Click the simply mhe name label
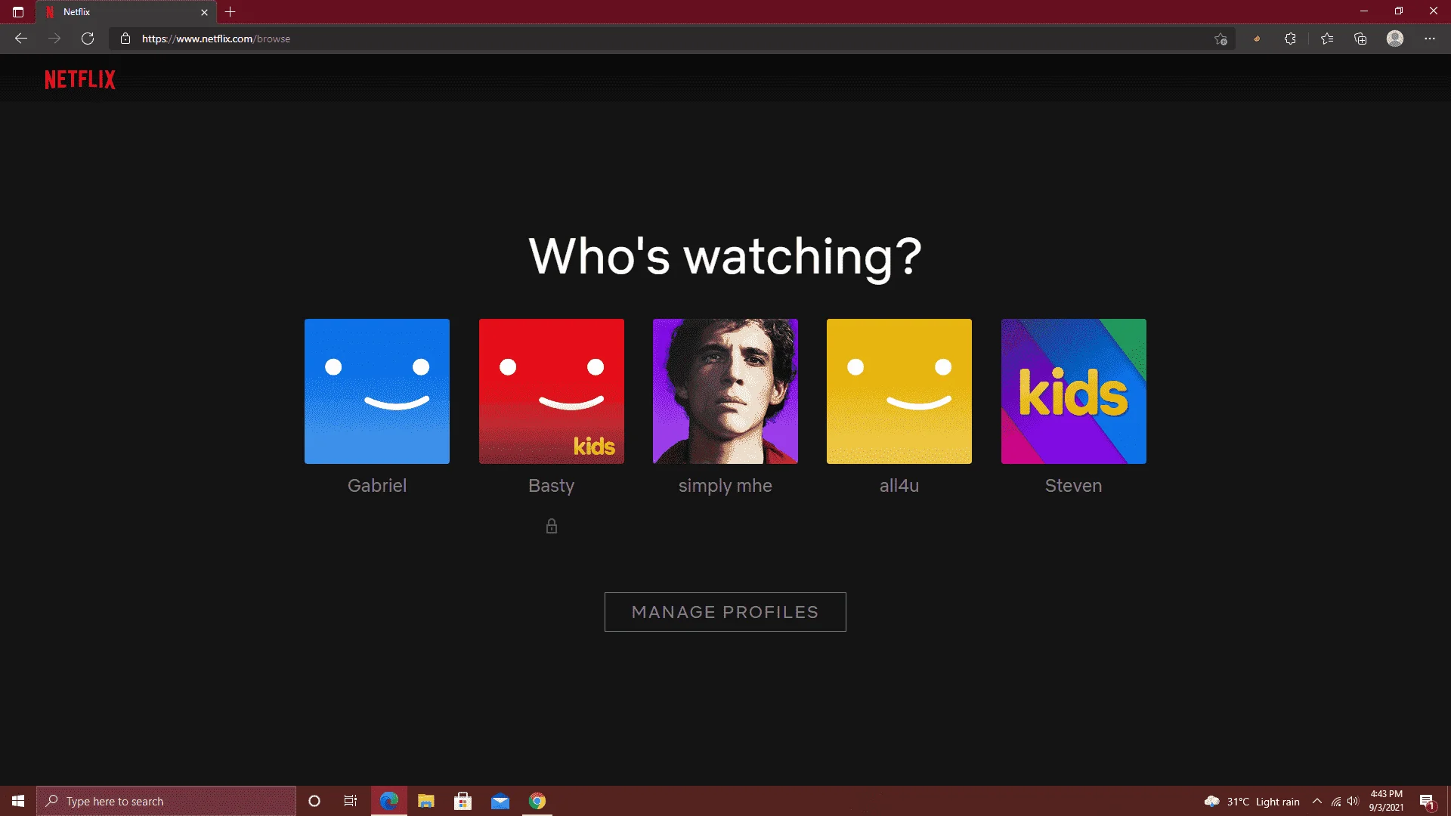The image size is (1451, 816). tap(725, 486)
